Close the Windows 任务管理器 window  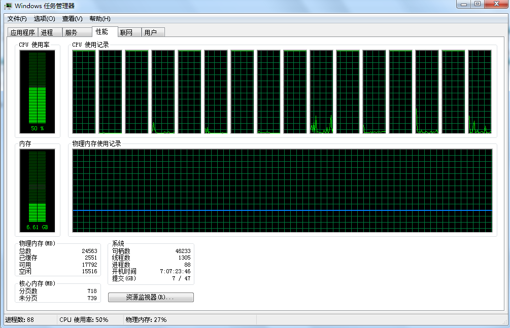tap(495, 4)
